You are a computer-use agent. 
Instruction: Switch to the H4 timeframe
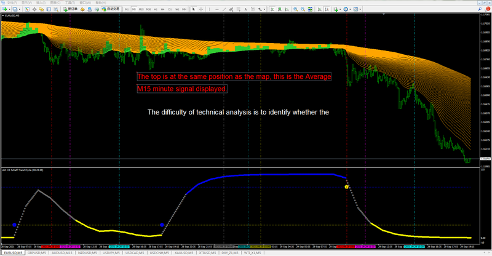pyautogui.click(x=162, y=9)
